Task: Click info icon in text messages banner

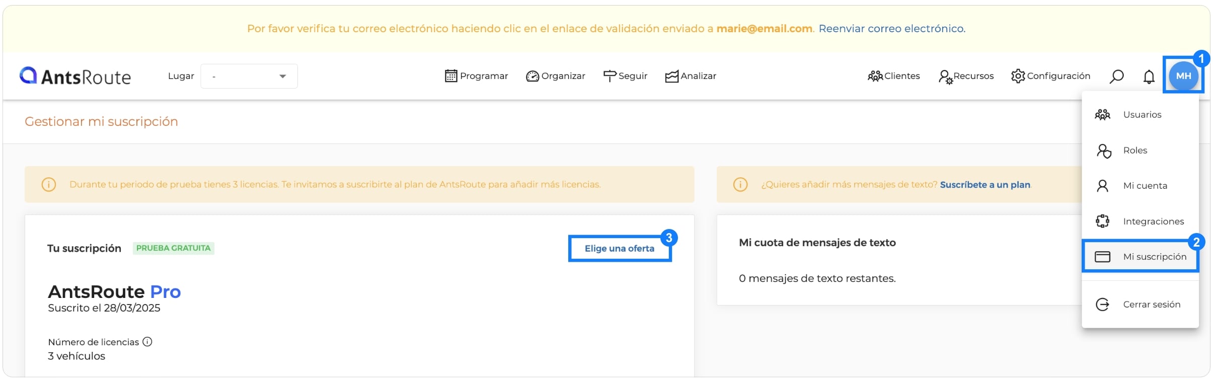Action: coord(740,184)
